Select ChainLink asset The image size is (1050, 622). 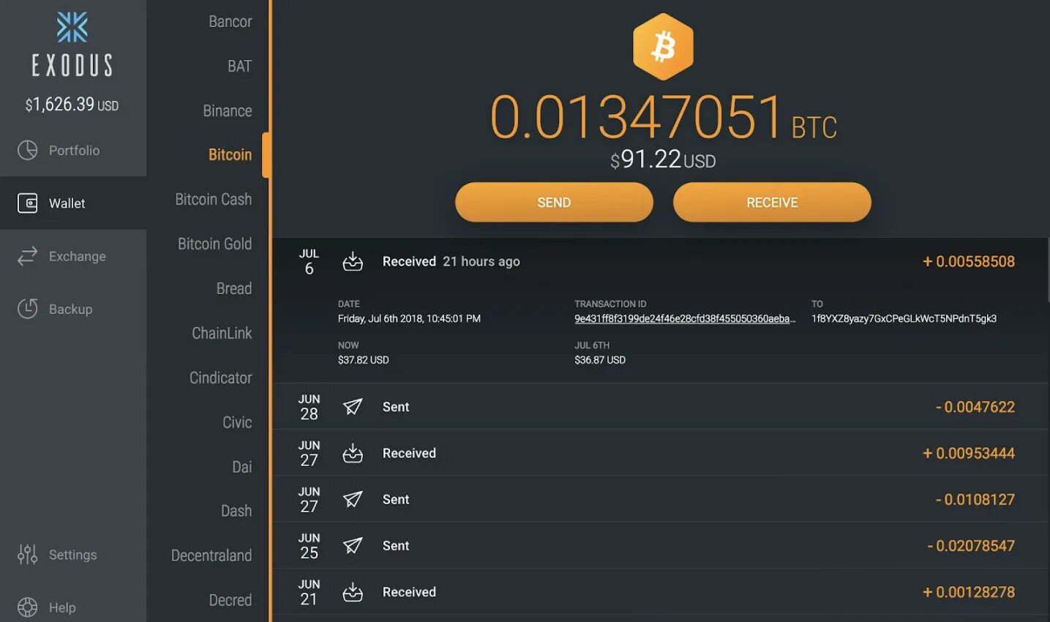(222, 333)
